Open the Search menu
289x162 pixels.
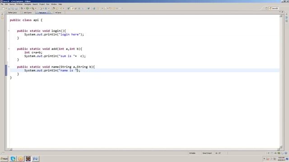pos(35,4)
